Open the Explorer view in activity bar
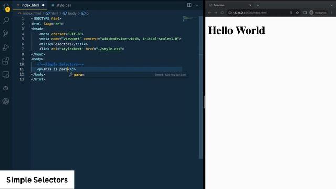 click(x=6, y=7)
